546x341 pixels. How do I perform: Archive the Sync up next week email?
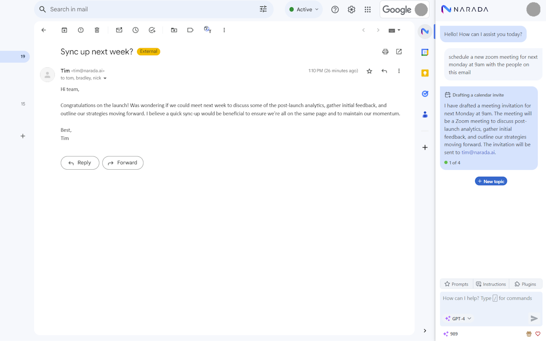64,30
